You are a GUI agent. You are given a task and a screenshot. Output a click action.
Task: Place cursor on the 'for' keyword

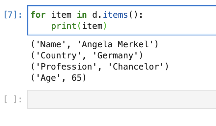pyautogui.click(x=38, y=15)
